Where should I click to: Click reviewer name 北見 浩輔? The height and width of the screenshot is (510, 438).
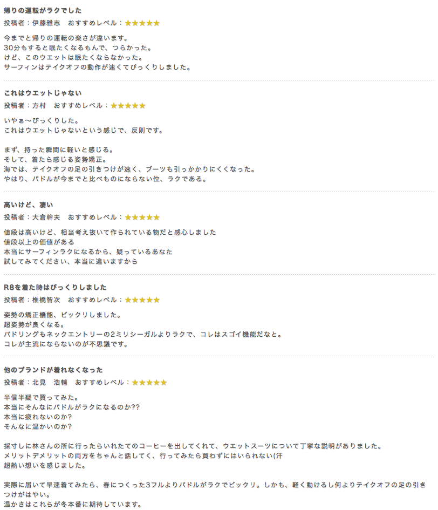(50, 383)
